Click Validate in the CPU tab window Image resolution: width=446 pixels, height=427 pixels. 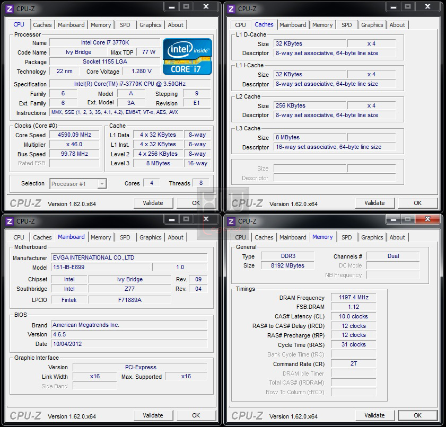point(153,203)
